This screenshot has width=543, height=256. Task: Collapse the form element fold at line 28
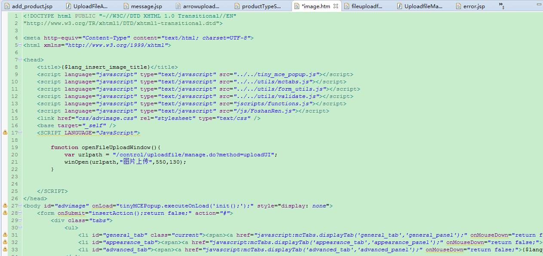(x=20, y=213)
